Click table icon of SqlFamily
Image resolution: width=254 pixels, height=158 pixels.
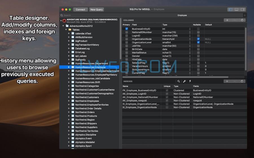point(73,60)
